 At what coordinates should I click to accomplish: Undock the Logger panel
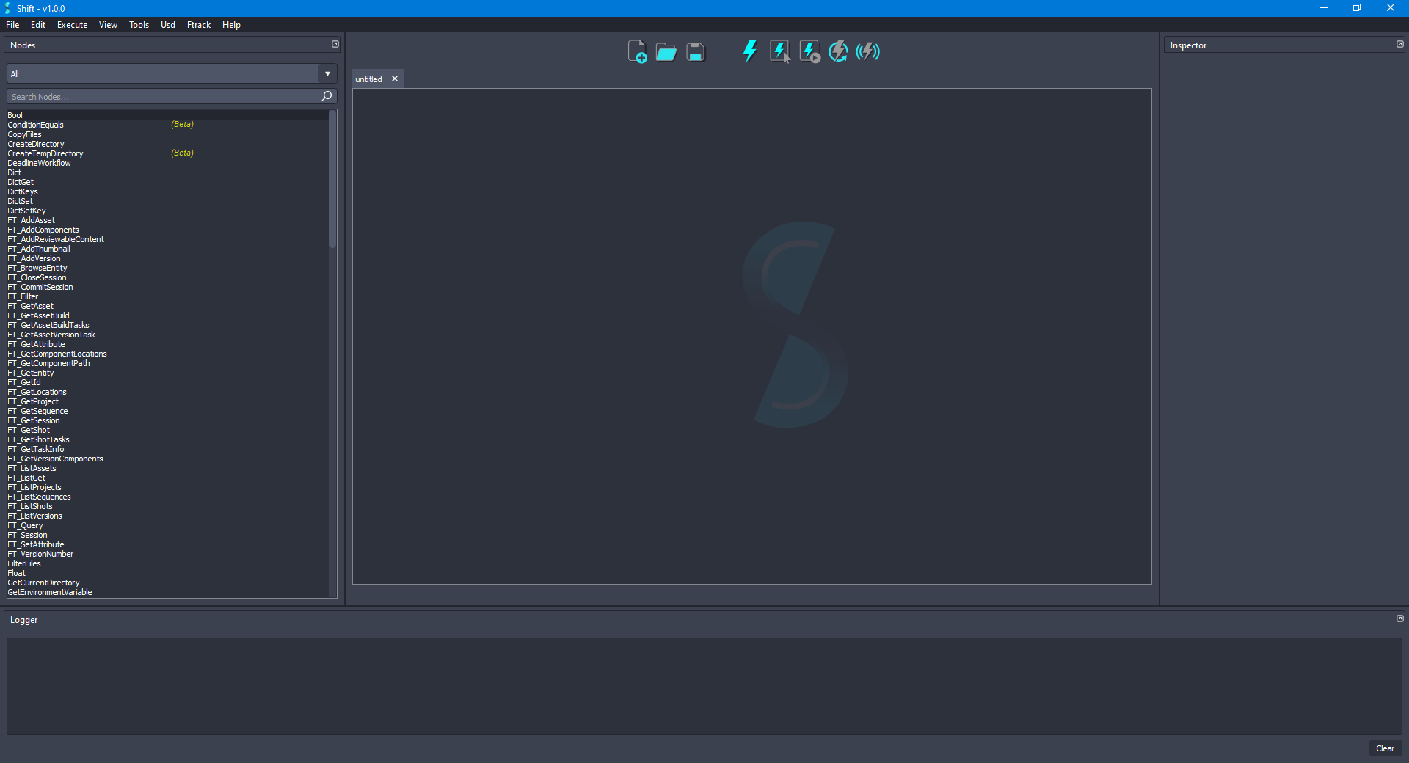click(1400, 618)
